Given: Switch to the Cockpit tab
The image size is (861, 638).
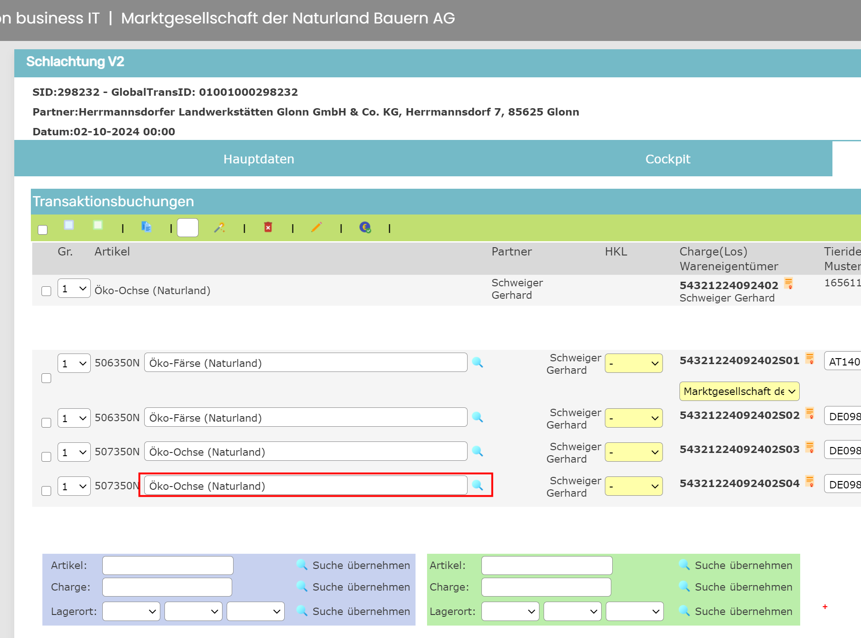Looking at the screenshot, I should tap(668, 159).
